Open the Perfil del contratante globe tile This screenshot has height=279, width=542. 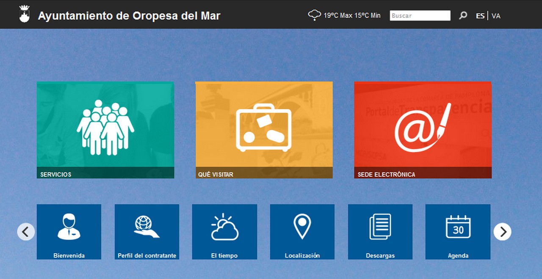point(147,232)
